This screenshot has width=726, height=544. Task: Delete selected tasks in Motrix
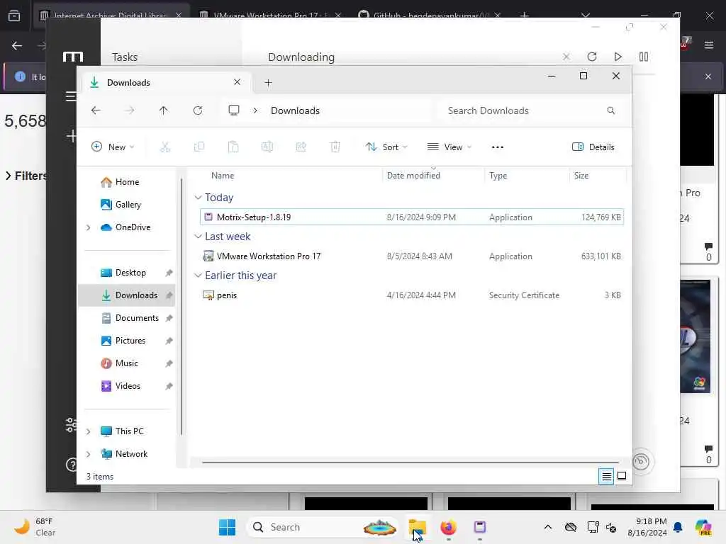tap(566, 57)
